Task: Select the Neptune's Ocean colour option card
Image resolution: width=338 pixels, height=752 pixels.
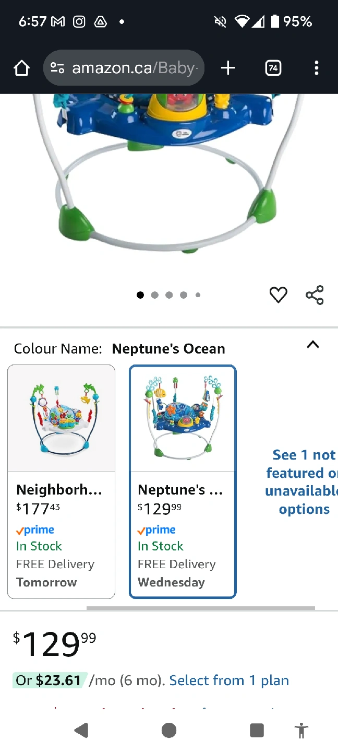Action: (x=183, y=481)
